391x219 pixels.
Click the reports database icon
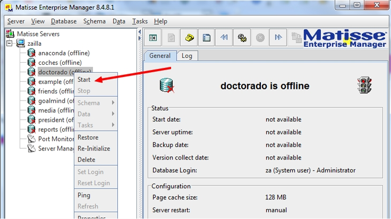click(x=31, y=129)
